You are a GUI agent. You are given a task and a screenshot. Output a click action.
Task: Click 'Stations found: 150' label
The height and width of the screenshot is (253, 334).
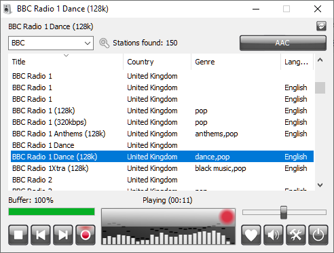tap(145, 43)
